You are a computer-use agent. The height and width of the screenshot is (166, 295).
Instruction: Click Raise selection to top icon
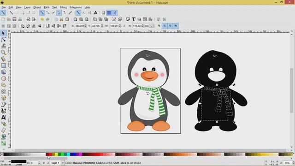pyautogui.click(x=65, y=26)
